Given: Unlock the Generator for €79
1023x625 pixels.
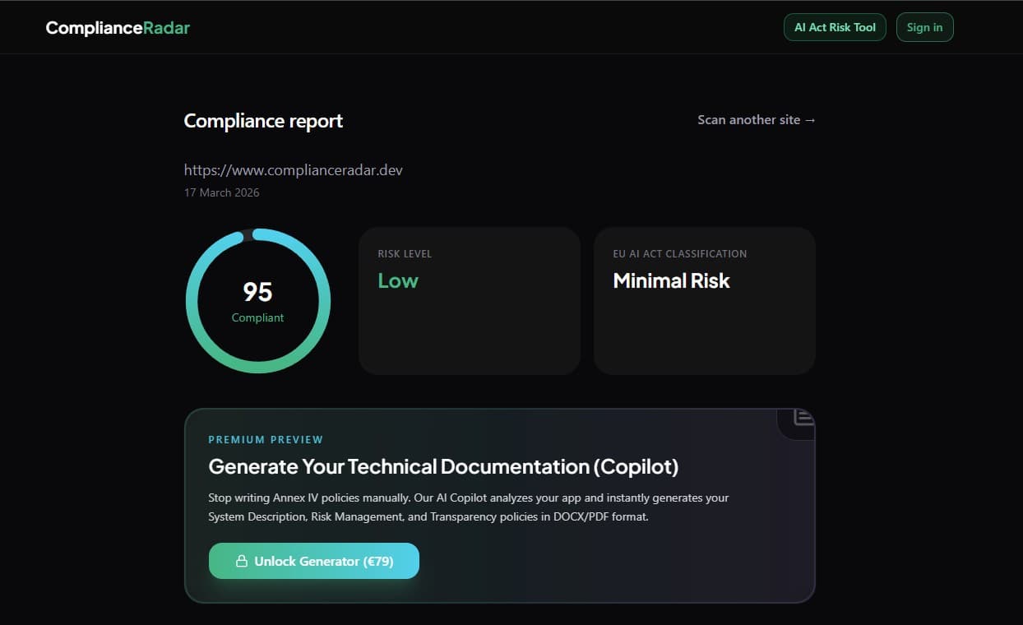Looking at the screenshot, I should click(314, 561).
